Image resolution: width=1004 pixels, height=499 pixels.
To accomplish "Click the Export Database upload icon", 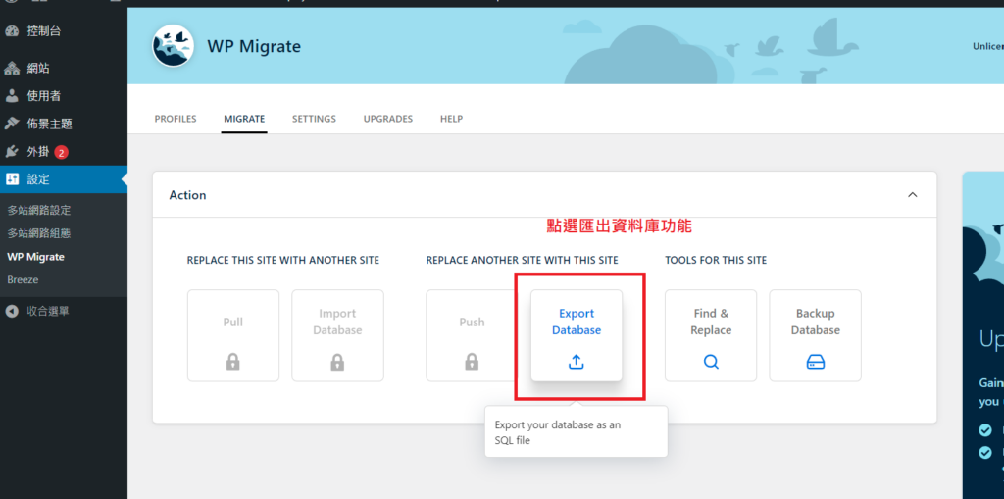I will [577, 362].
